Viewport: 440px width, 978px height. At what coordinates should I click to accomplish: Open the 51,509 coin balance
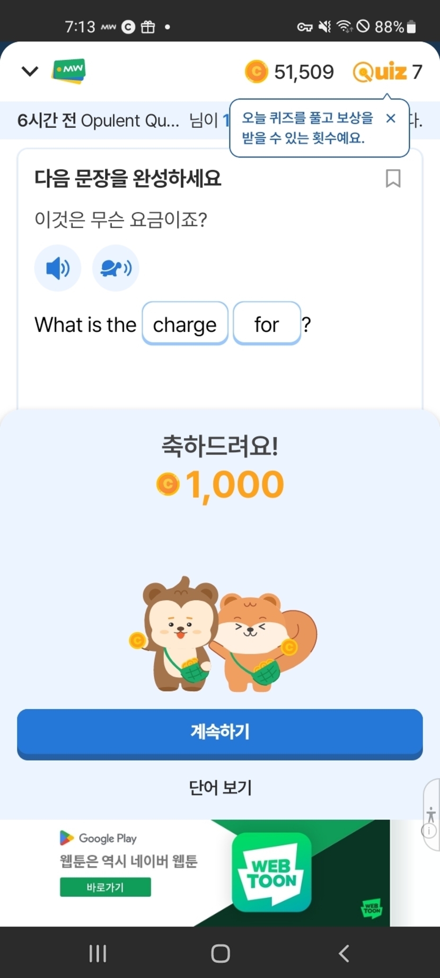pyautogui.click(x=290, y=72)
